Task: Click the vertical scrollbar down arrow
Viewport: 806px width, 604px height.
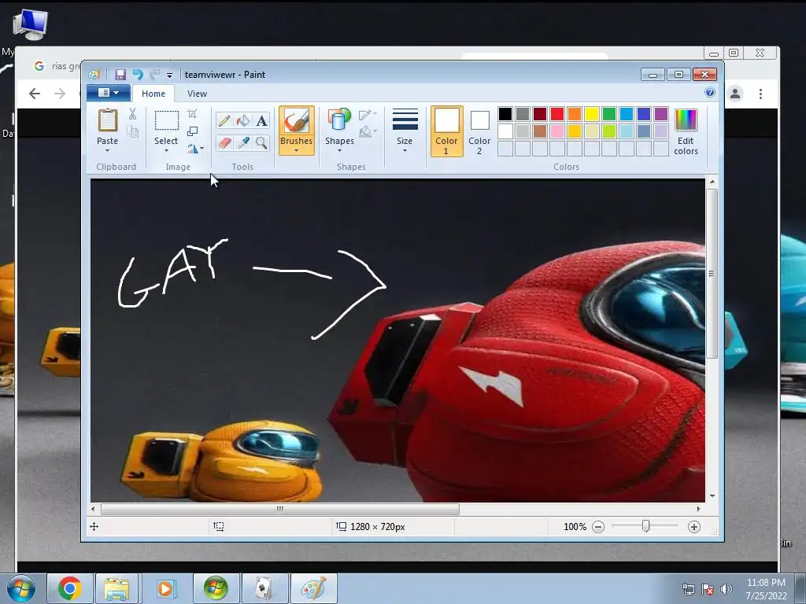Action: (712, 496)
